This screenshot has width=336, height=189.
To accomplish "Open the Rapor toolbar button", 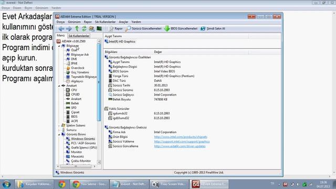I will coord(115,28).
